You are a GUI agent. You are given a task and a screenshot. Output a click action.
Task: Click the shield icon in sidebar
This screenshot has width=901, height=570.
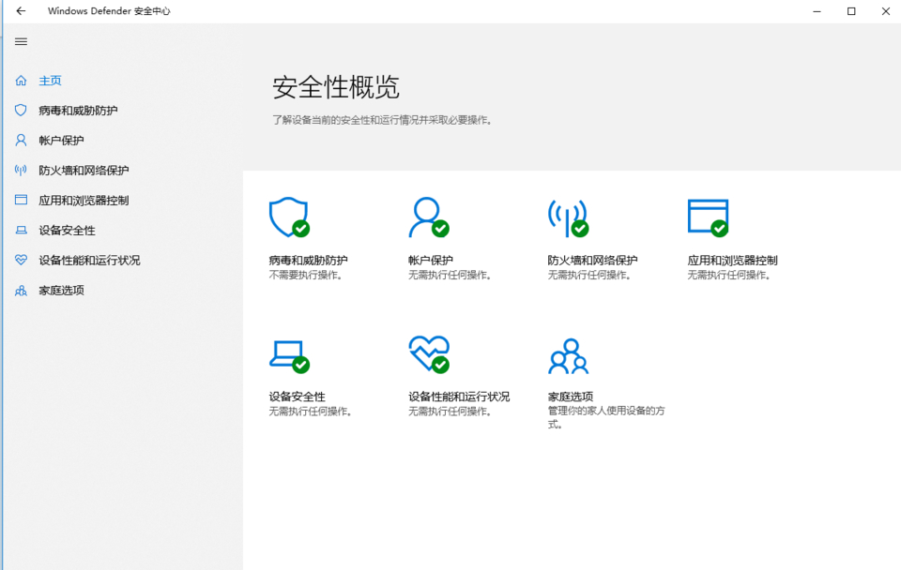pos(21,111)
